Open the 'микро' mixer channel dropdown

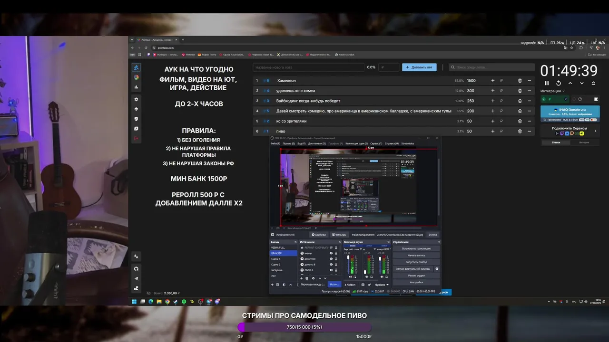coord(390,249)
